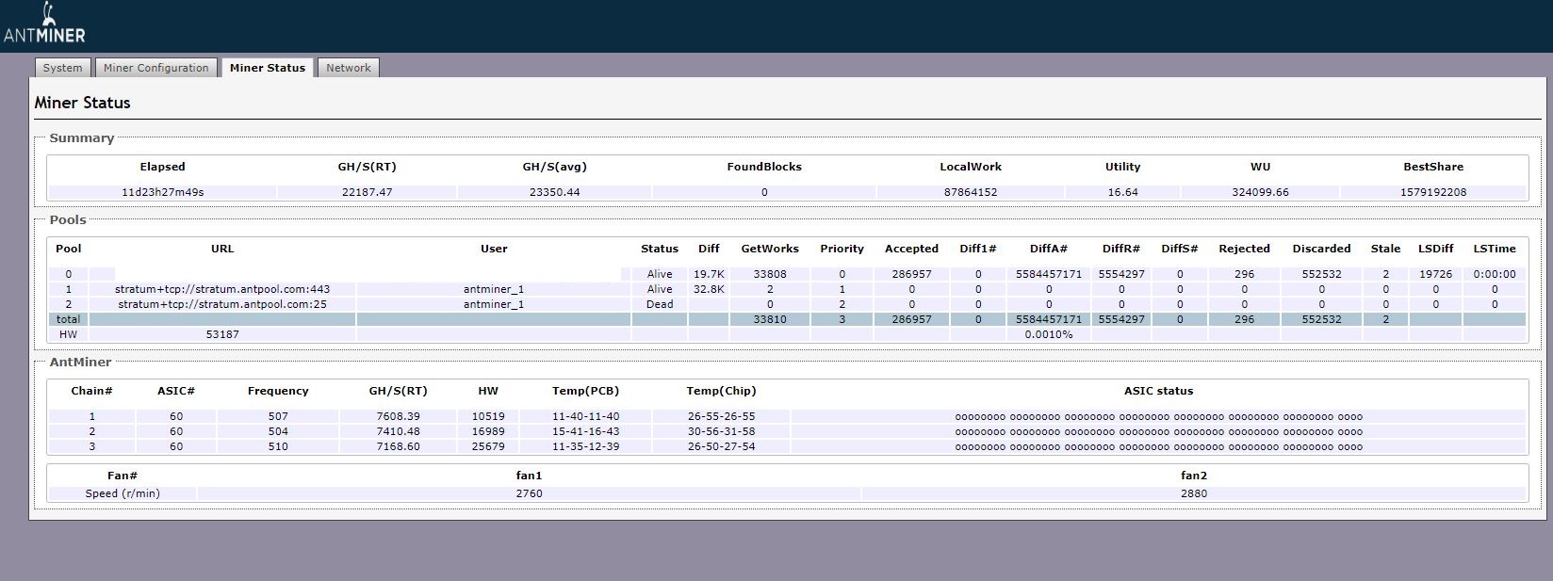Viewport: 1553px width, 581px height.
Task: Click pool 0 DiffR# value 5554297
Action: [x=1121, y=274]
